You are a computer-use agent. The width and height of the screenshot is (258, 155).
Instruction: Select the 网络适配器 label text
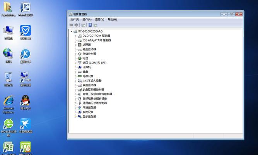[89, 107]
